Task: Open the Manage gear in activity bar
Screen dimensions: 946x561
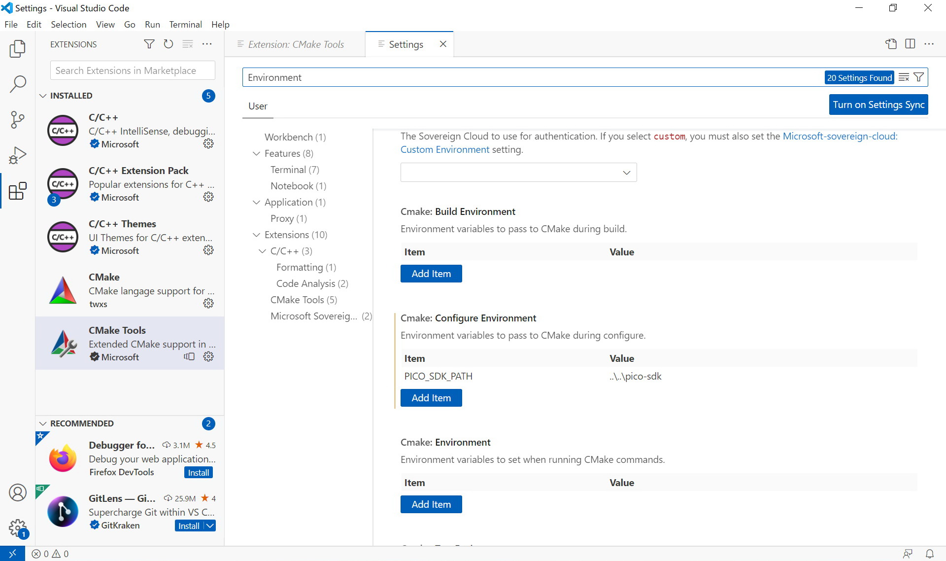Action: 18,528
